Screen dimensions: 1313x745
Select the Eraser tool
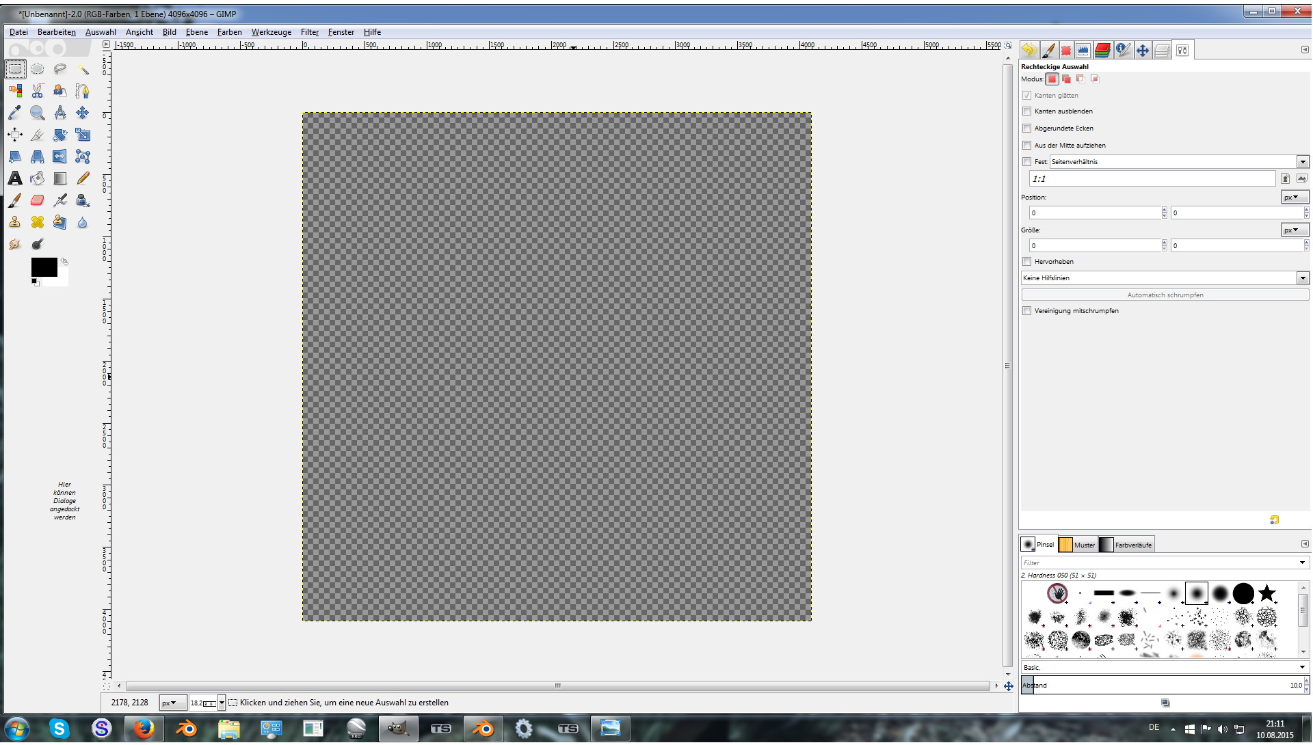tap(38, 200)
